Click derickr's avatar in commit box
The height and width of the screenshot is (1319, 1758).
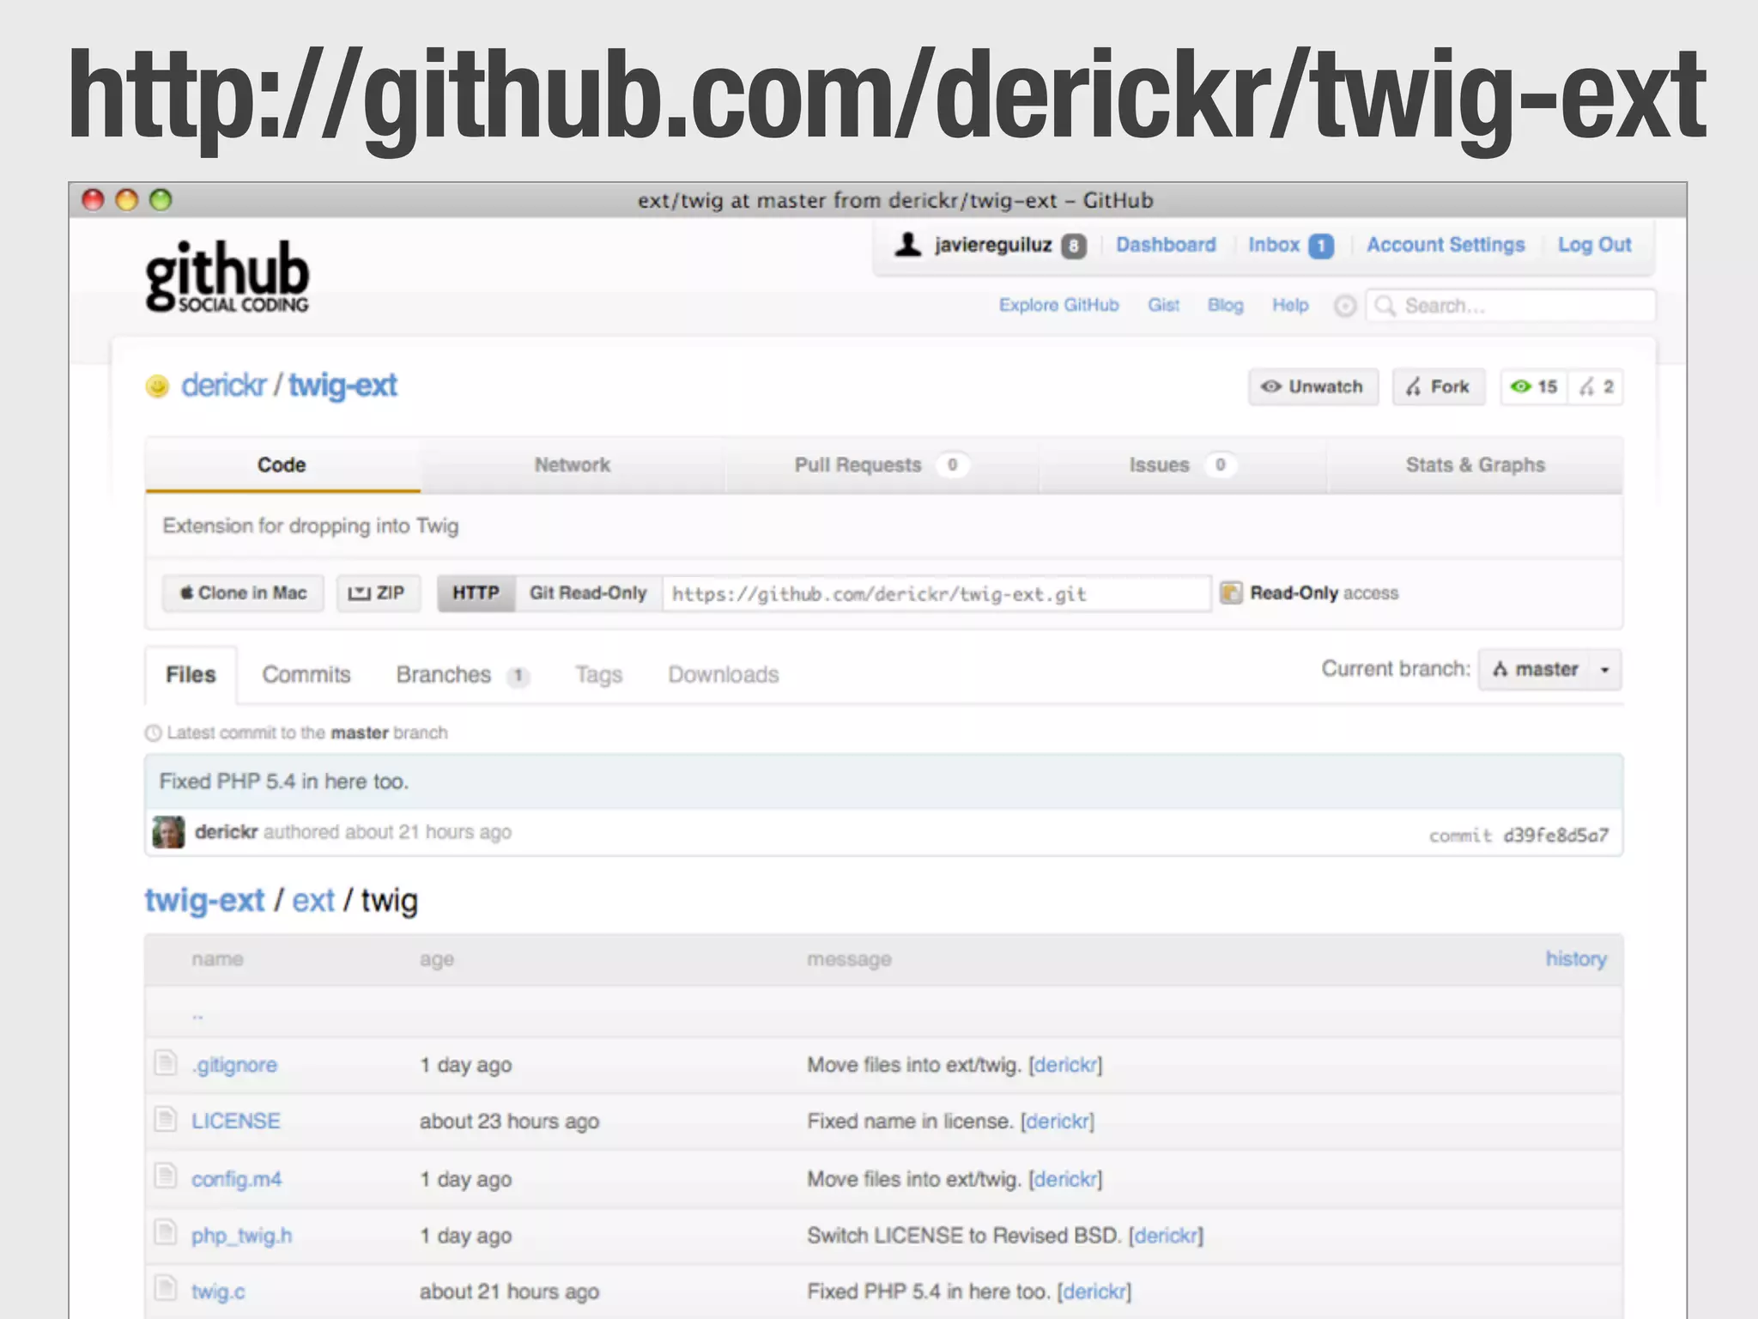168,832
